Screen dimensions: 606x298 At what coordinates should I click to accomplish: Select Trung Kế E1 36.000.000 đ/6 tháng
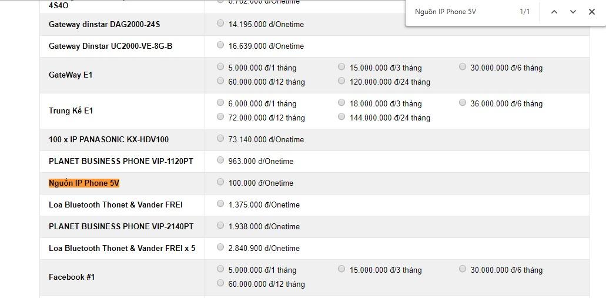[x=463, y=102]
